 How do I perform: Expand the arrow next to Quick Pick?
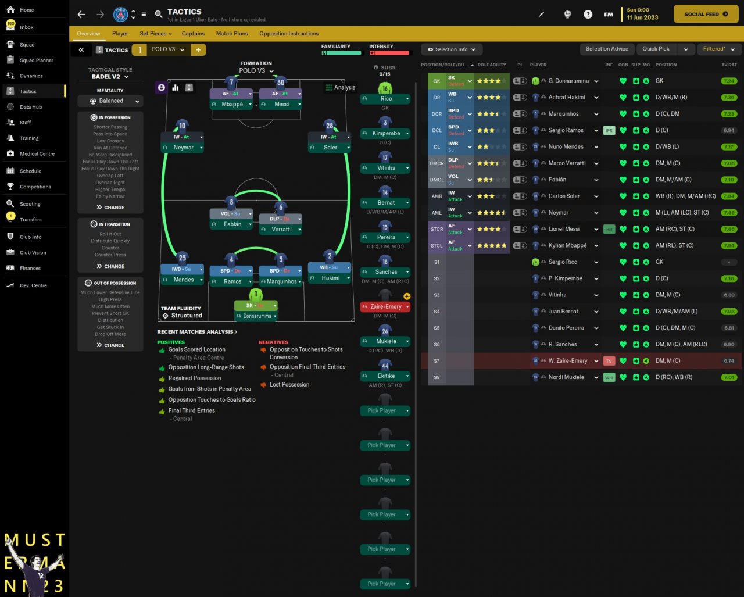click(686, 49)
